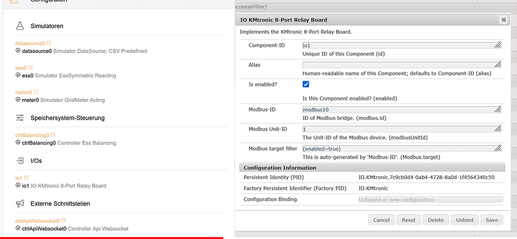Open the meter0 orange link
This screenshot has height=239, width=517.
[x=24, y=92]
